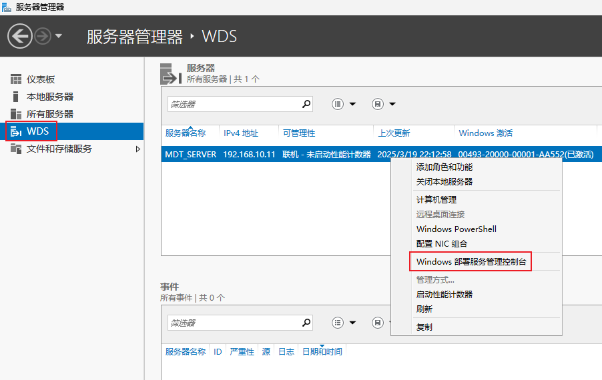Click the WDS role icon in the sidebar

[16, 131]
